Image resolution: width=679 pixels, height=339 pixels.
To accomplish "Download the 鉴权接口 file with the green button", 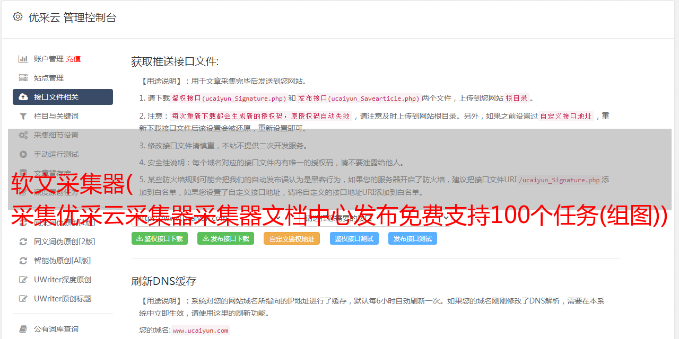I will tap(159, 238).
